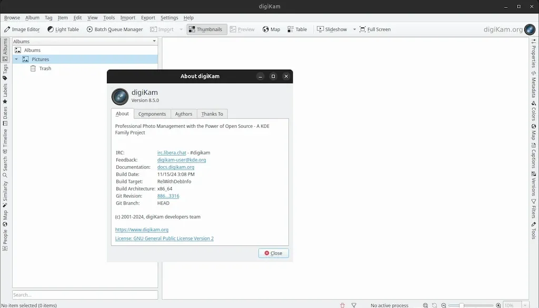Switch to Thanks To tab
Image resolution: width=539 pixels, height=308 pixels.
point(212,114)
